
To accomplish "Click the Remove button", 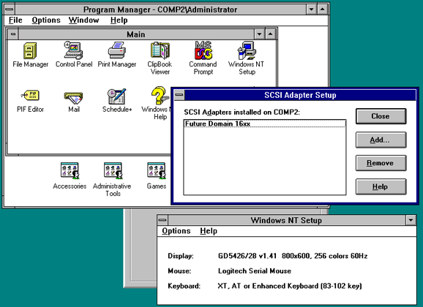I will coord(381,163).
